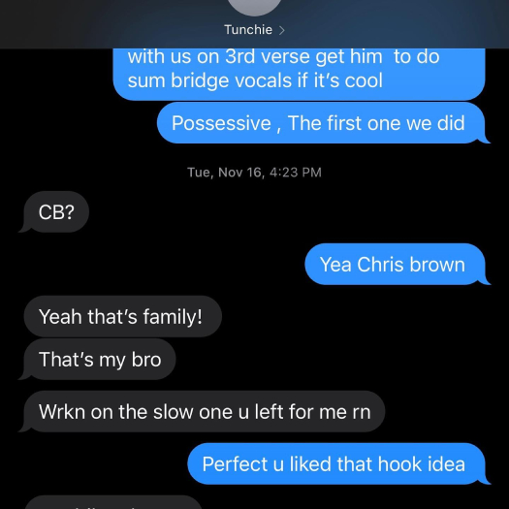Tap the contact avatar at top
The image size is (509, 509).
coord(254,7)
